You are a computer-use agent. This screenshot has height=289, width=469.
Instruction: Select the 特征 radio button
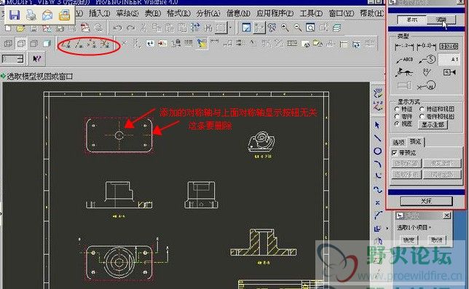pos(397,109)
